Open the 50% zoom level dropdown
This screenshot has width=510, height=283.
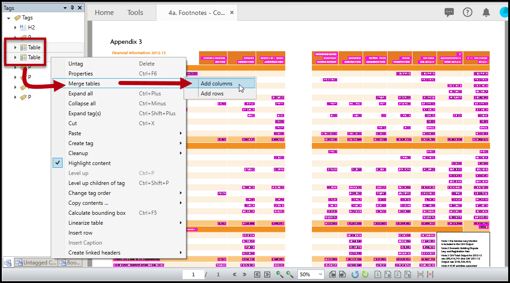pyautogui.click(x=320, y=274)
